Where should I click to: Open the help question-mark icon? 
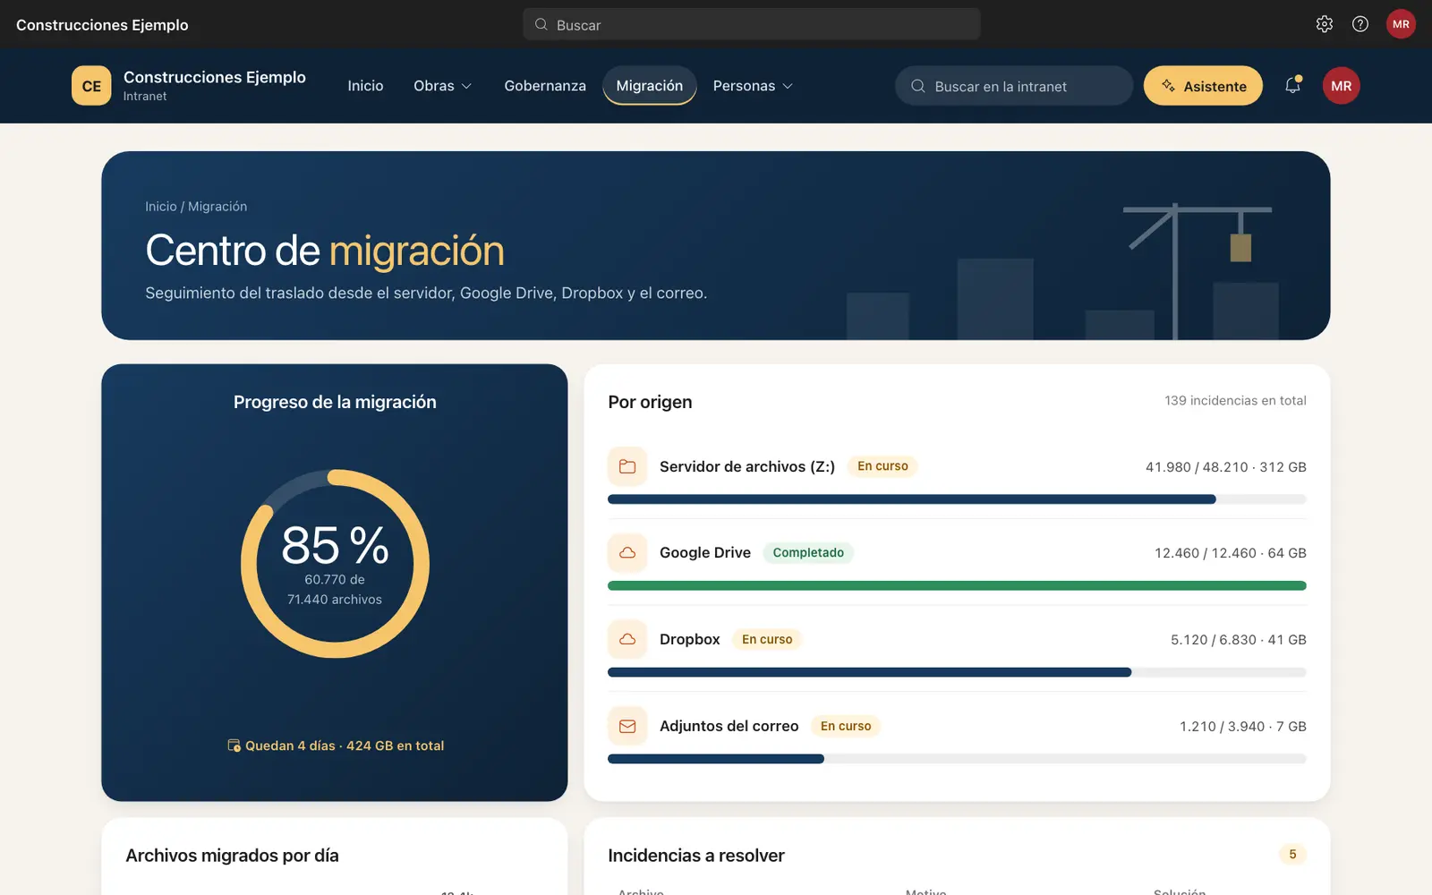1360,24
